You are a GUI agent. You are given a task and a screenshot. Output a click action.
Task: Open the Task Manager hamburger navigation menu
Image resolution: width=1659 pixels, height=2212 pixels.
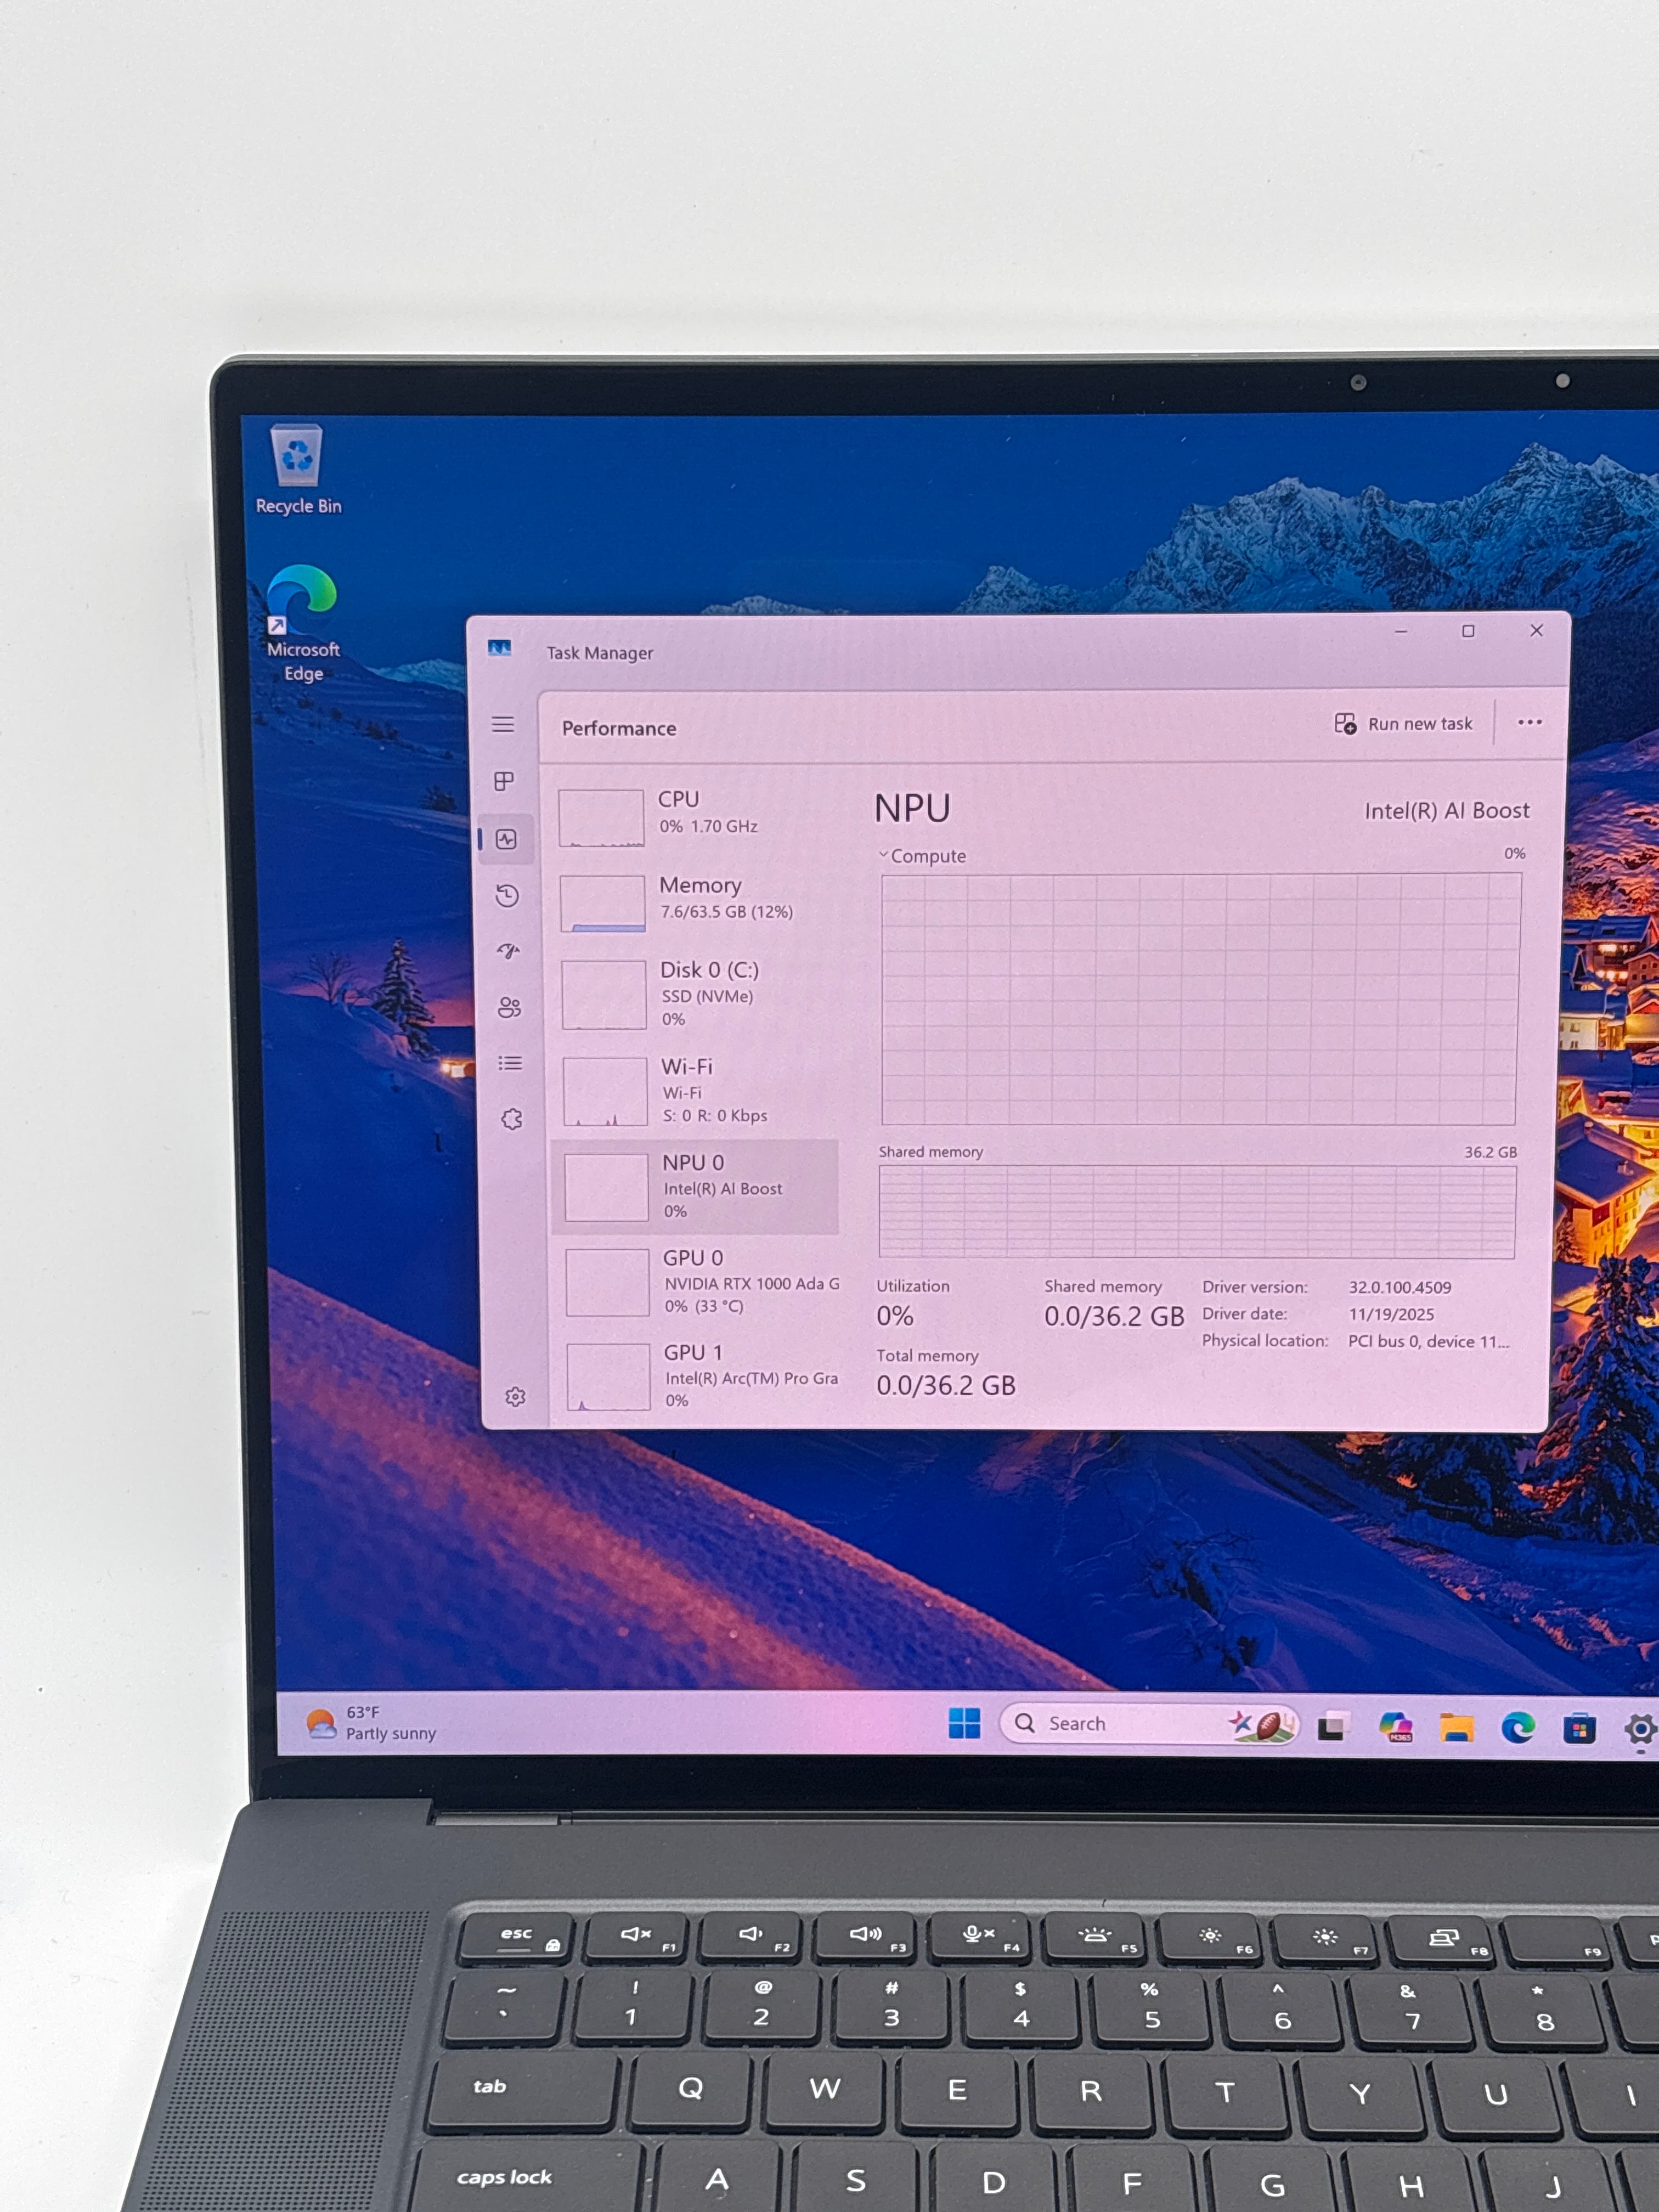(503, 724)
